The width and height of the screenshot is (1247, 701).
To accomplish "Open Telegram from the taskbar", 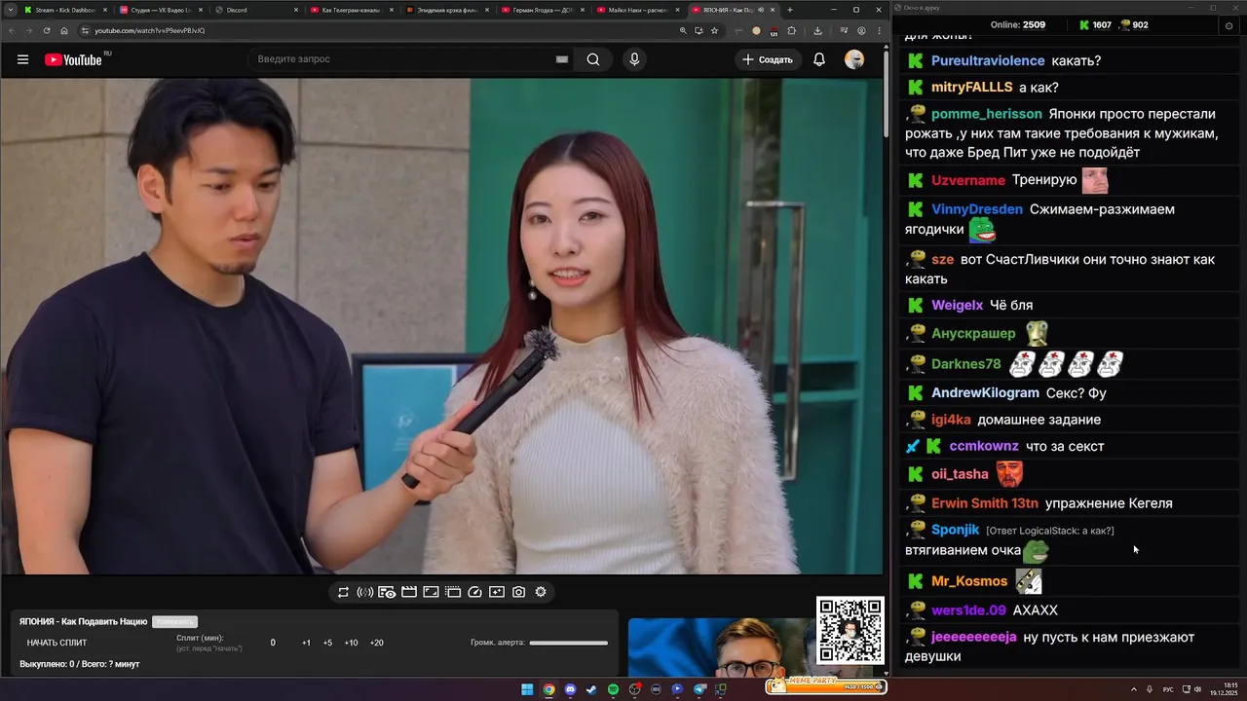I will [699, 689].
